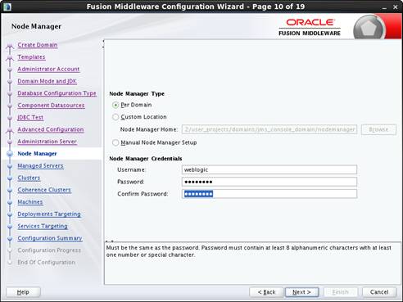Viewport: 403px width, 302px height.
Task: Click the Configuration Progress step text
Action: coord(49,250)
